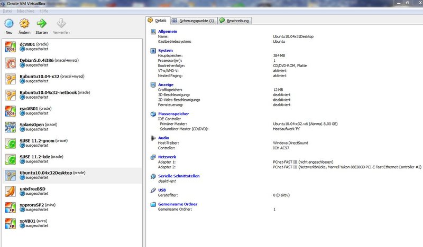This screenshot has width=423, height=247.
Task: Open the Massenspeicher settings link
Action: 173,114
